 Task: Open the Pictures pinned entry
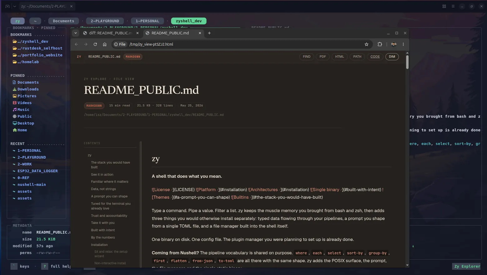click(24, 96)
